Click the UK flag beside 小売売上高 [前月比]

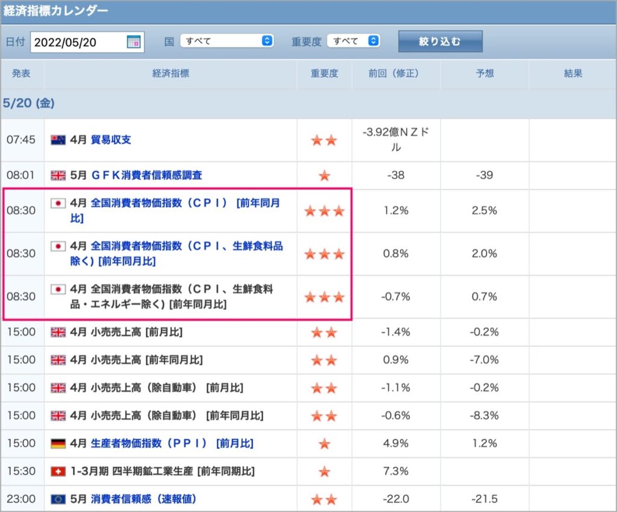(58, 332)
